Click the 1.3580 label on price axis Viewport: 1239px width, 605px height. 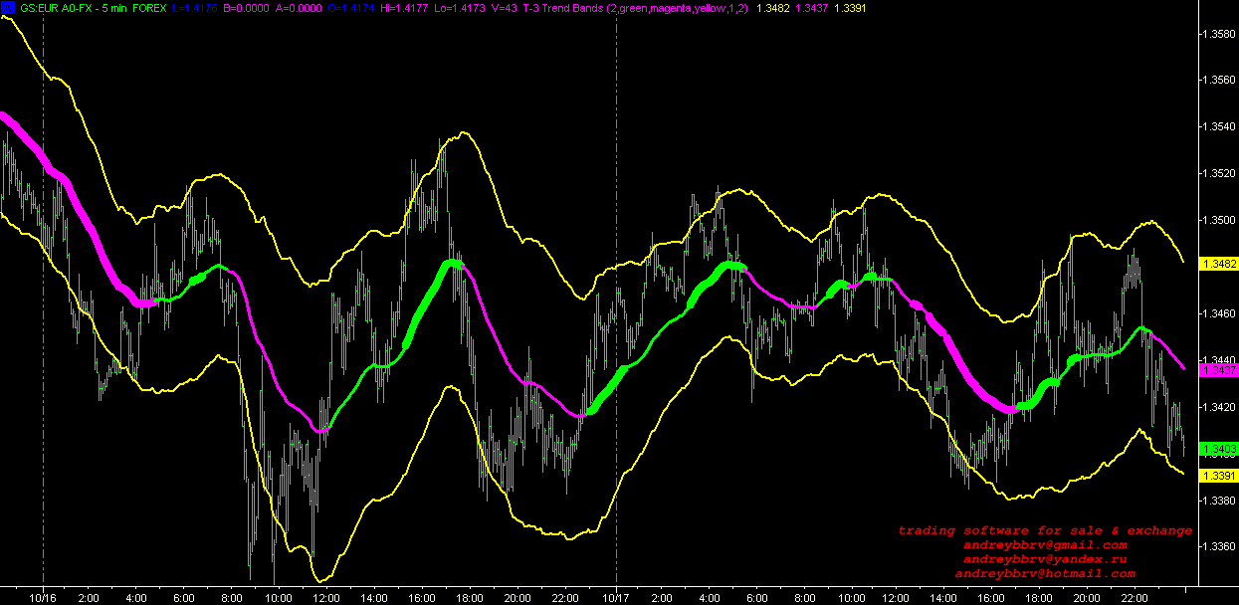[1218, 34]
